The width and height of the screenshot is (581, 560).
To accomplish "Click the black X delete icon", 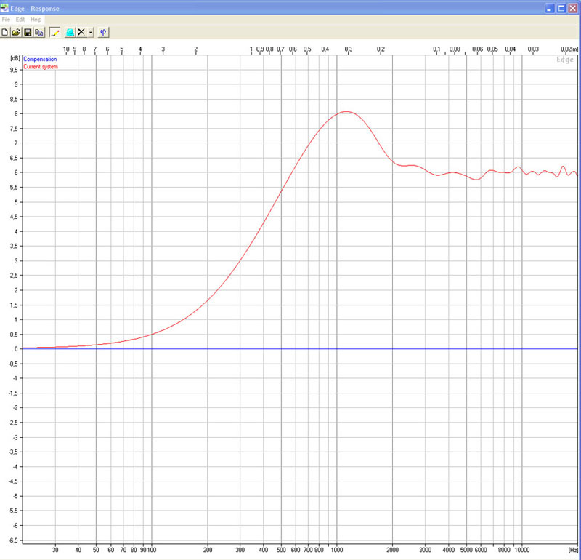I will click(81, 33).
